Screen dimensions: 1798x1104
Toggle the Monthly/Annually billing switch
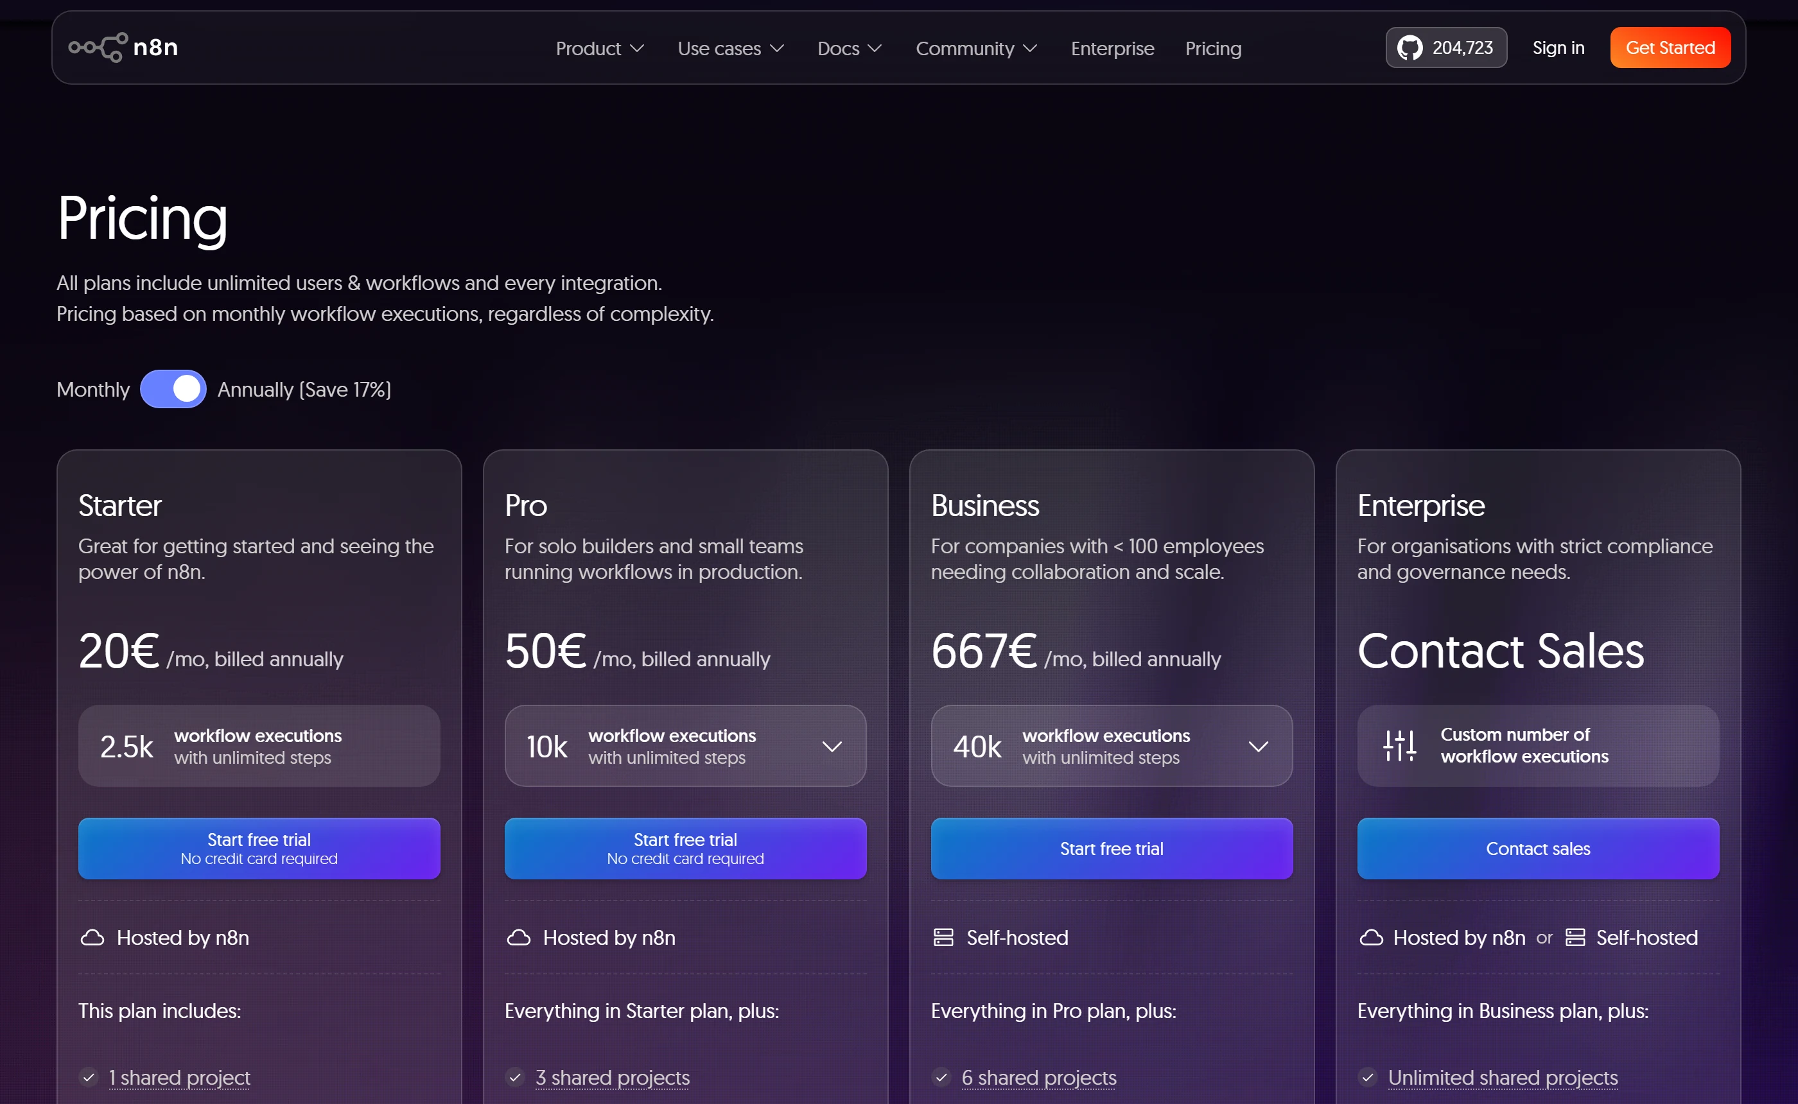[173, 389]
